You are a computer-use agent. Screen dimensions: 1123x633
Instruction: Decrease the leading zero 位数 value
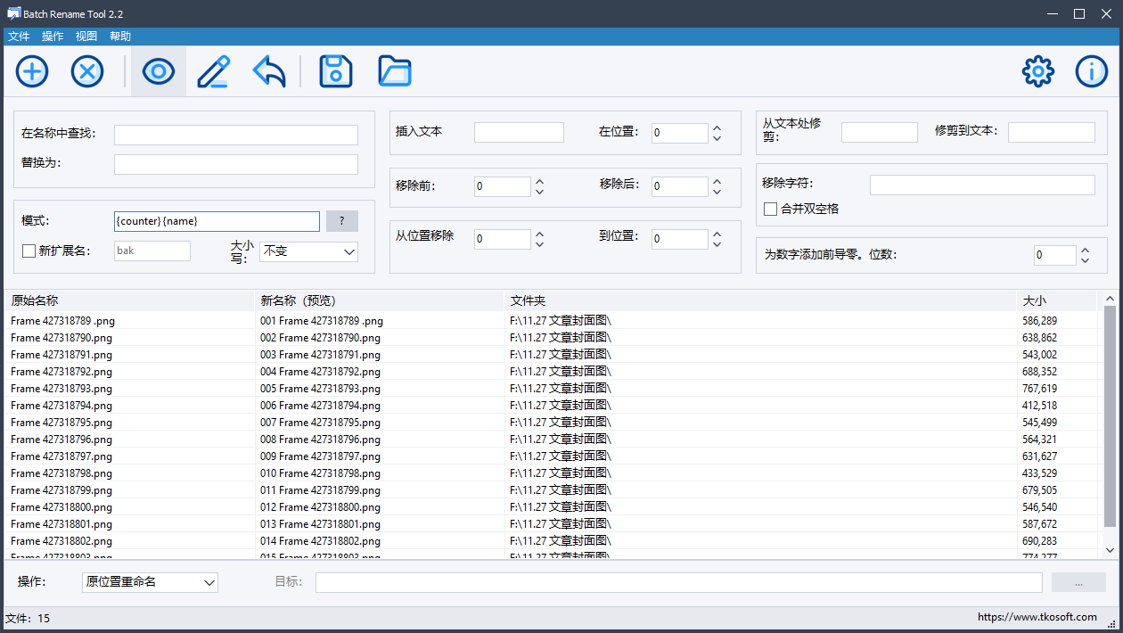(1085, 260)
